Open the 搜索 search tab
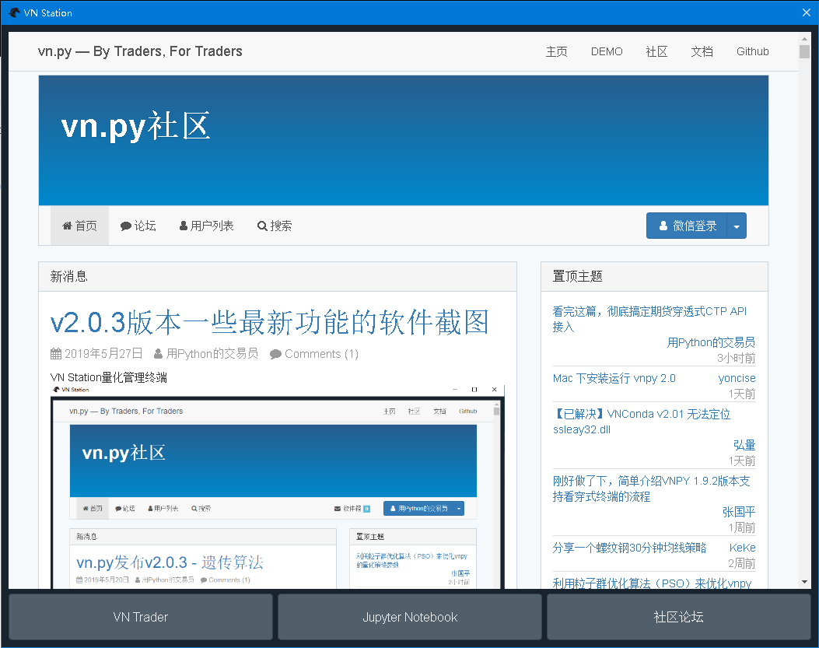Image resolution: width=819 pixels, height=648 pixels. [x=275, y=226]
